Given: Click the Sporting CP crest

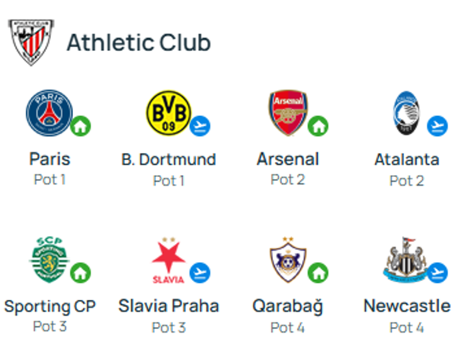Looking at the screenshot, I should [49, 260].
